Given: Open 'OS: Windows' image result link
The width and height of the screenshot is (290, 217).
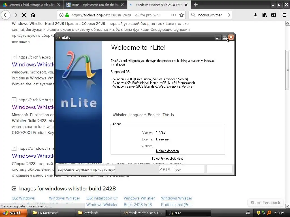Looking at the screenshot, I should tap(23, 198).
